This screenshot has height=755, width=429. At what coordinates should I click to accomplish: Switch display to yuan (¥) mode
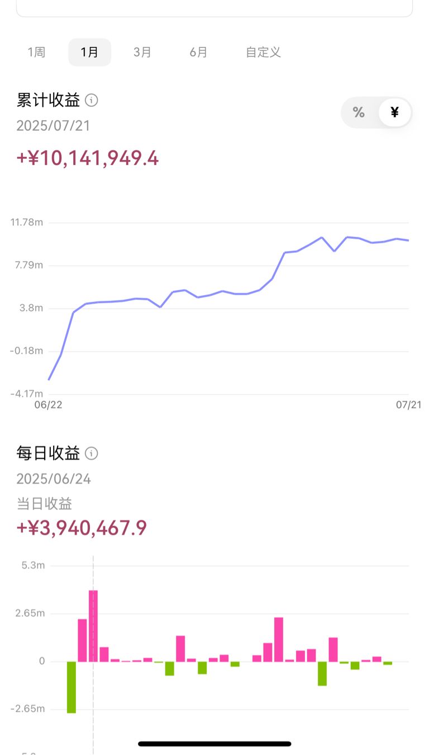(x=394, y=112)
